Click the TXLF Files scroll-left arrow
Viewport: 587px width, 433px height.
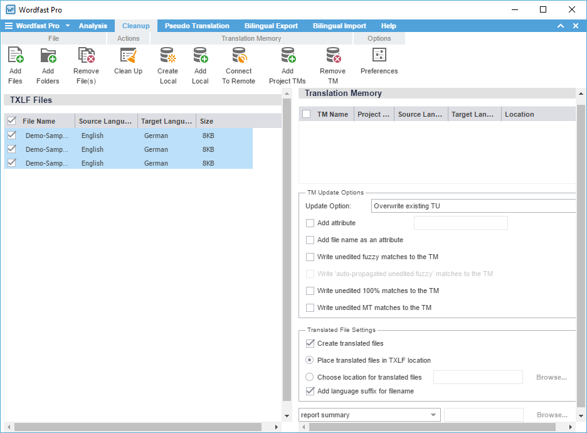[9, 427]
